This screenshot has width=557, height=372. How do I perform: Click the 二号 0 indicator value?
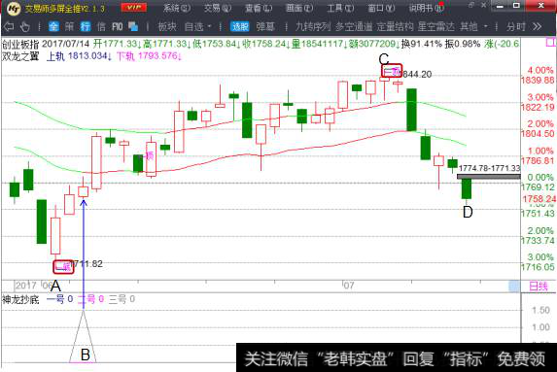pyautogui.click(x=91, y=299)
